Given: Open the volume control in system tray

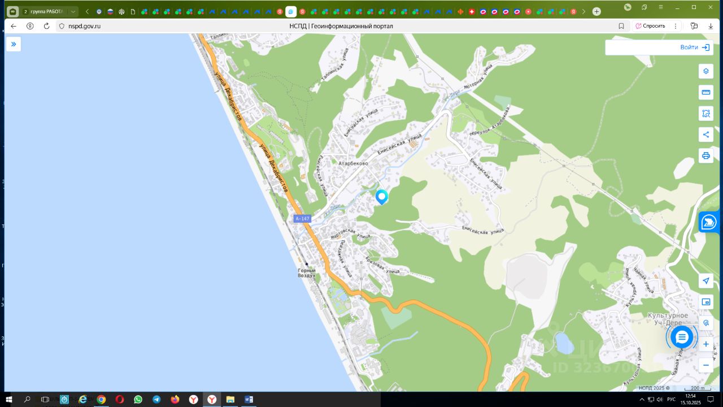Looking at the screenshot, I should click(x=659, y=400).
